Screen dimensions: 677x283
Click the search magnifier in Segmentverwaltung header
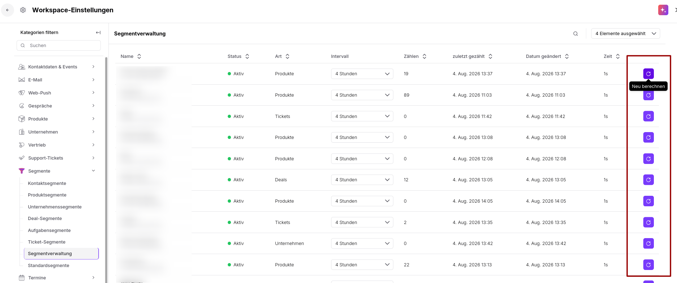click(575, 34)
